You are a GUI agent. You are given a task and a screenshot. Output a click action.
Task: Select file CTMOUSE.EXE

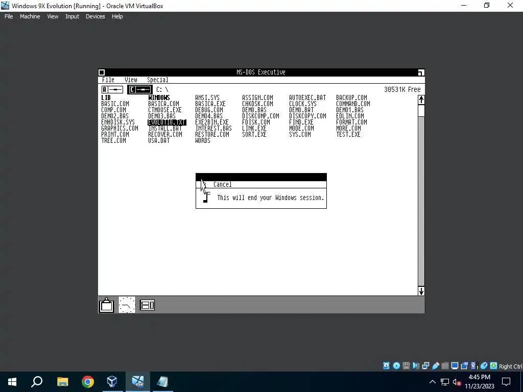(x=165, y=110)
